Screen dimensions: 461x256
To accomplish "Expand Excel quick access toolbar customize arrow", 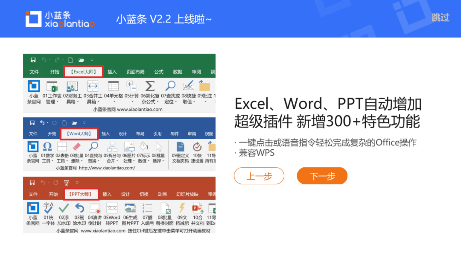I will click(x=92, y=60).
